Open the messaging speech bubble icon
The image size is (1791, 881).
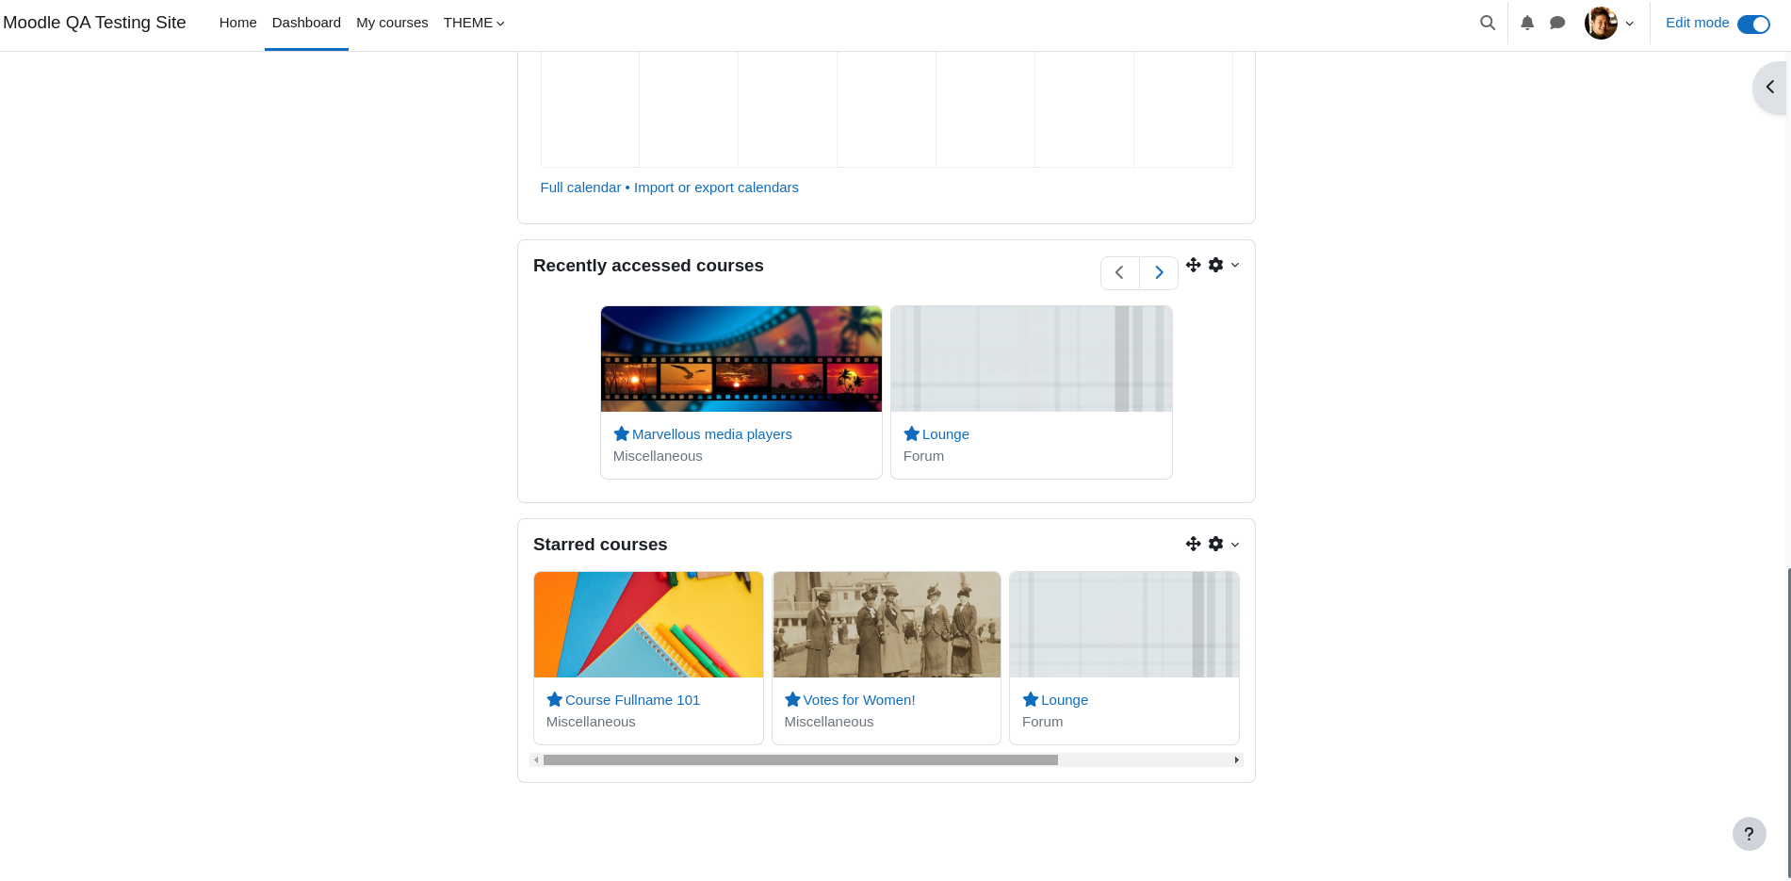[x=1557, y=23]
